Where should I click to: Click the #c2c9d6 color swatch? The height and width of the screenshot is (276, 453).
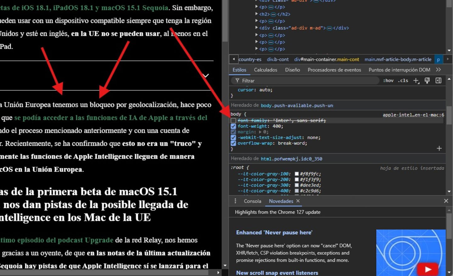tap(296, 191)
